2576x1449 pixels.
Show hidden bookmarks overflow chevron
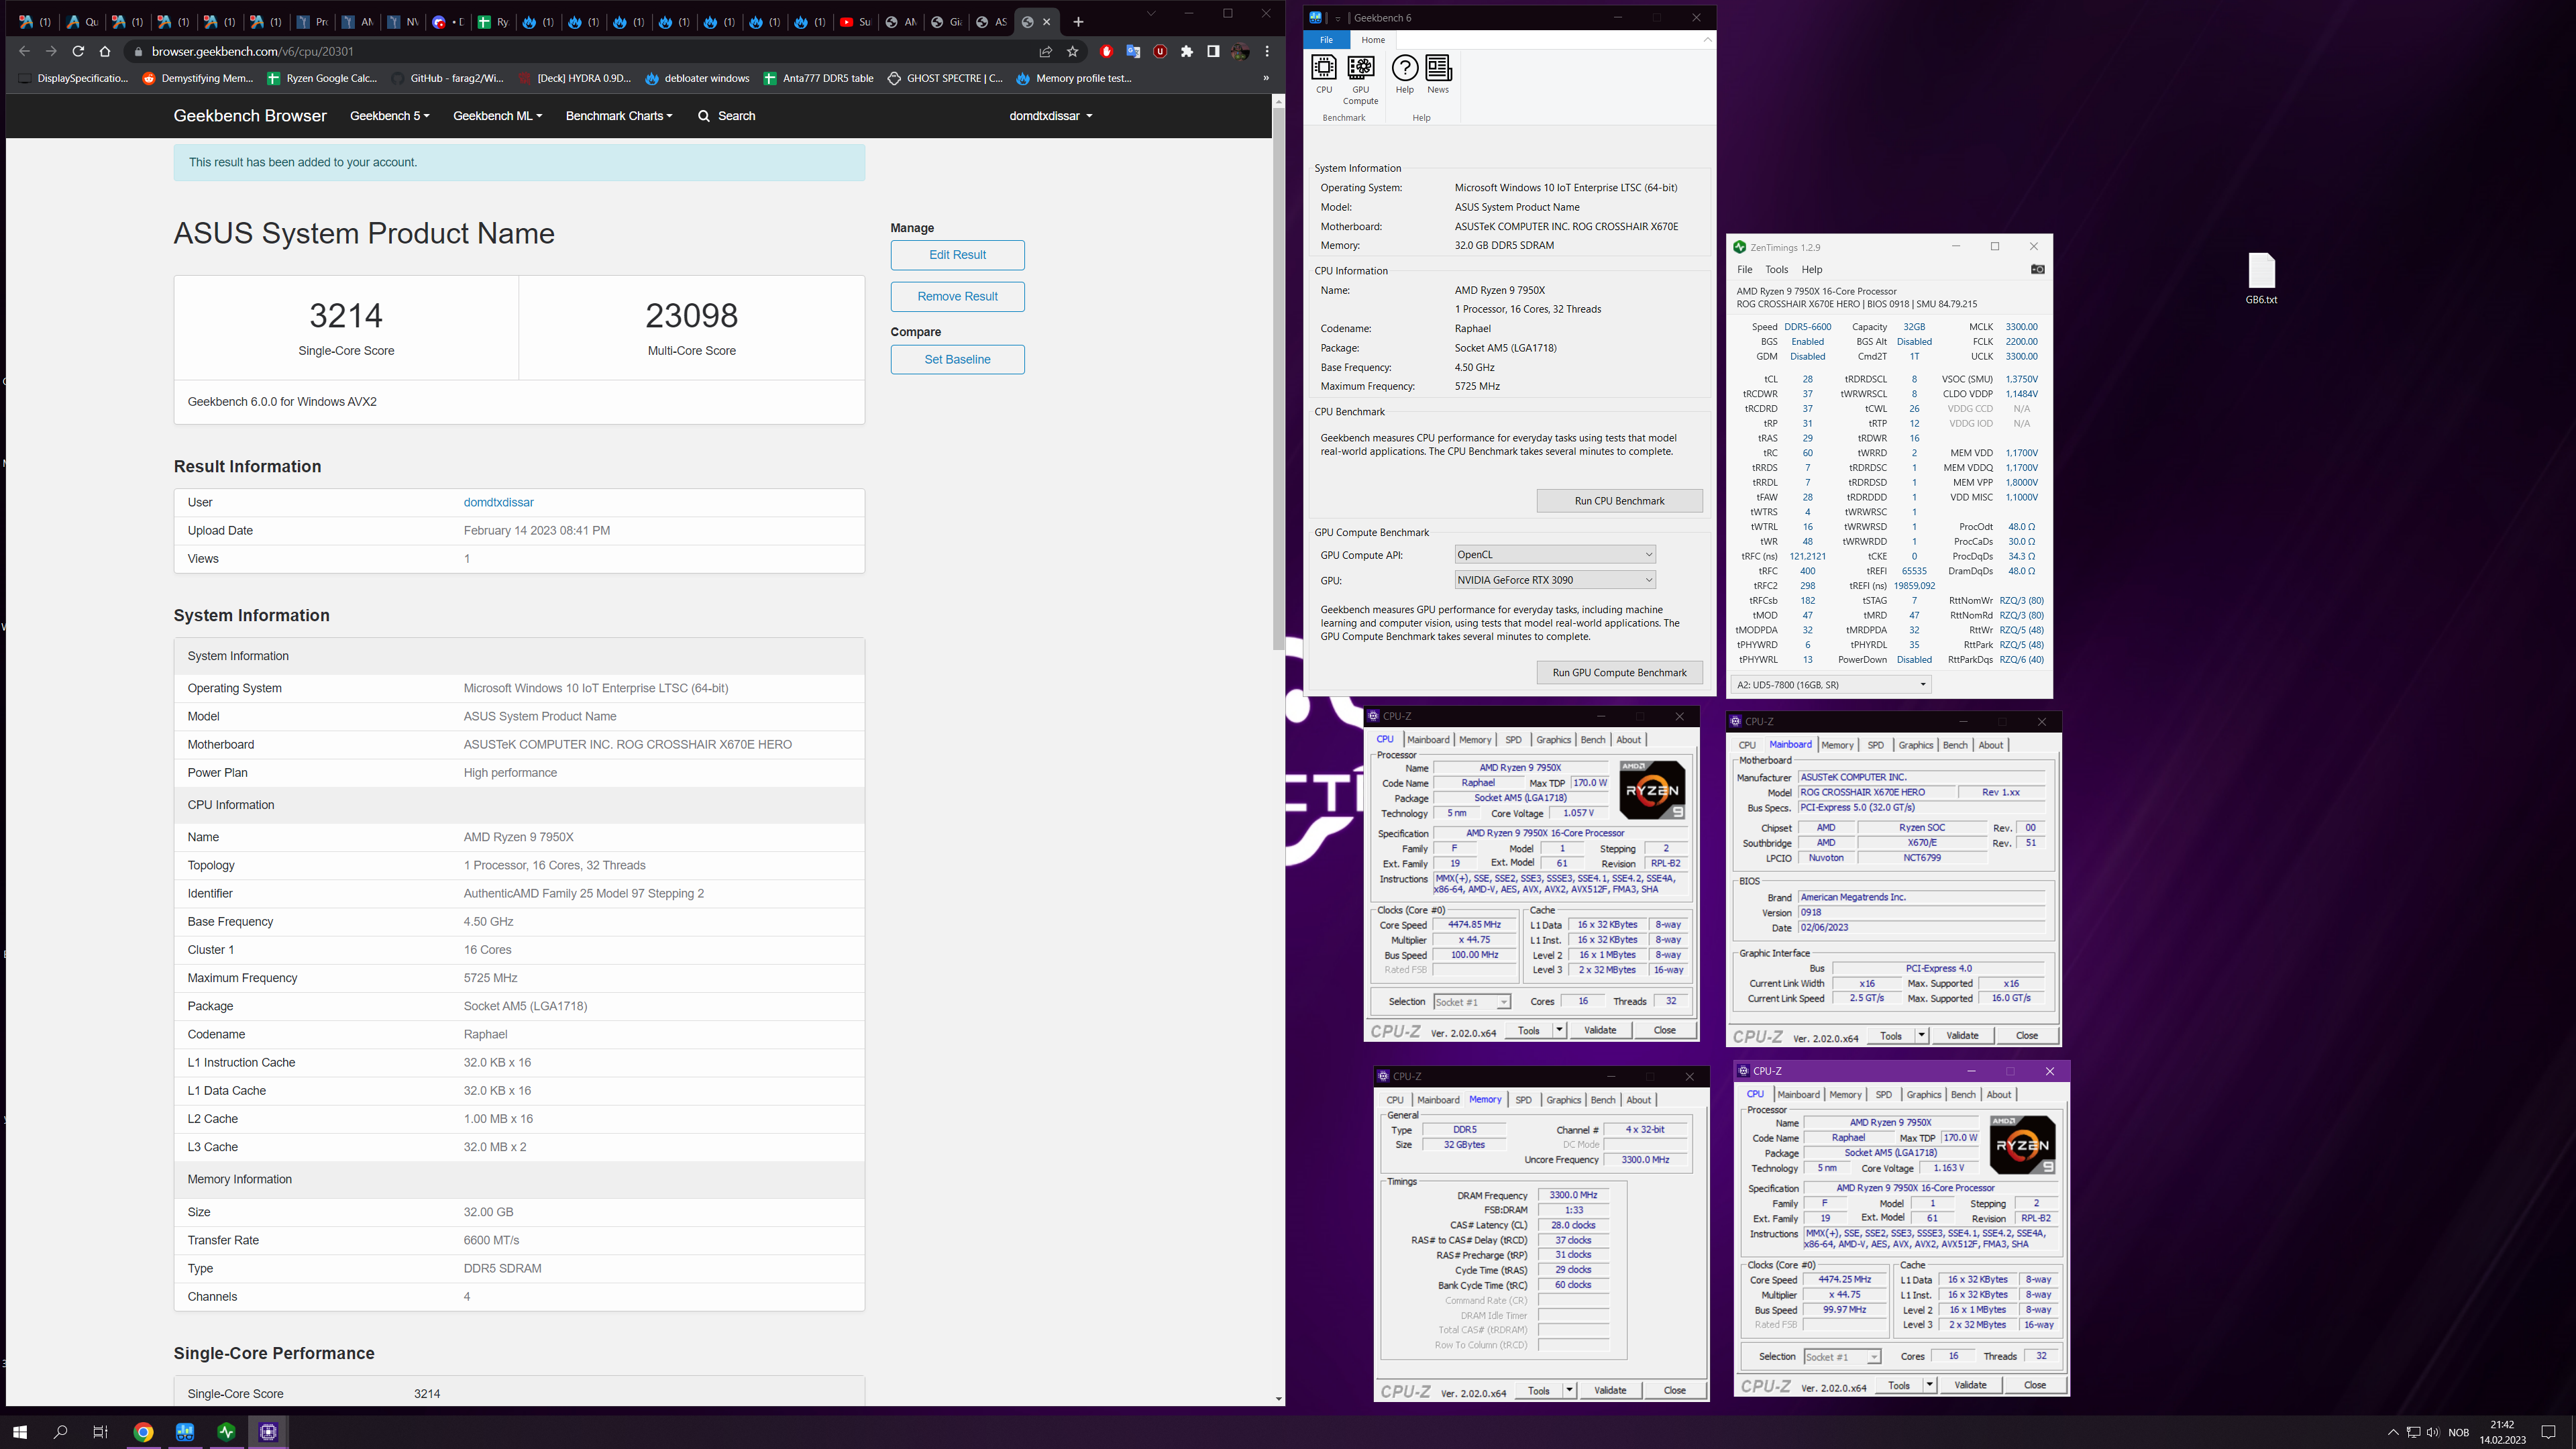(x=1266, y=78)
